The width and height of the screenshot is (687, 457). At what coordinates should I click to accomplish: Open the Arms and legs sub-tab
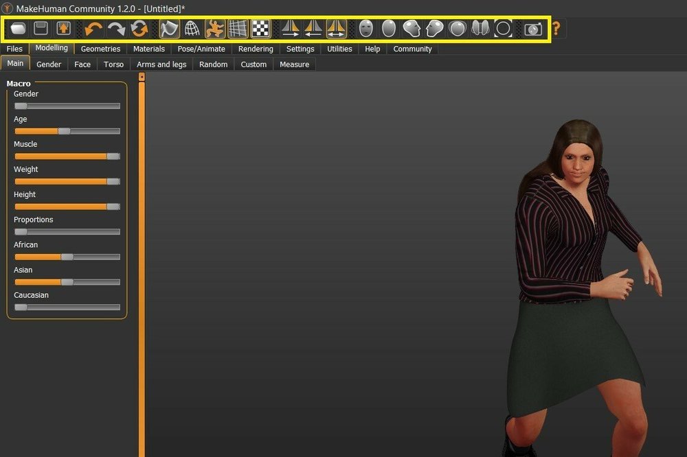point(161,65)
